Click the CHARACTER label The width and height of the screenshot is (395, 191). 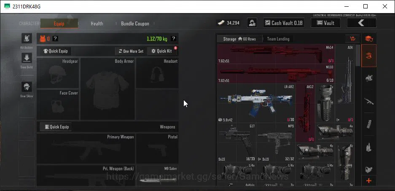pos(29,24)
